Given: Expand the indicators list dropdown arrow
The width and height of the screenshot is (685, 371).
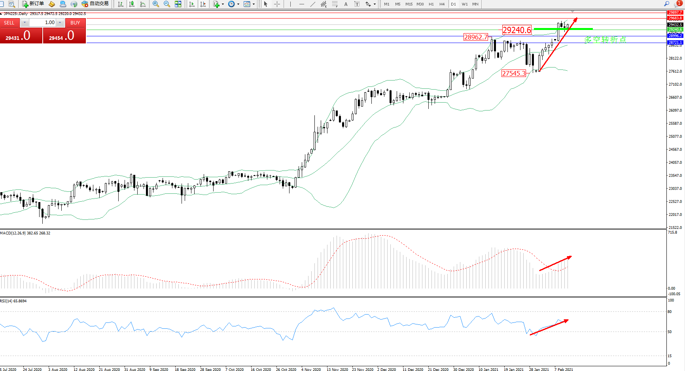Looking at the screenshot, I should coord(223,4).
